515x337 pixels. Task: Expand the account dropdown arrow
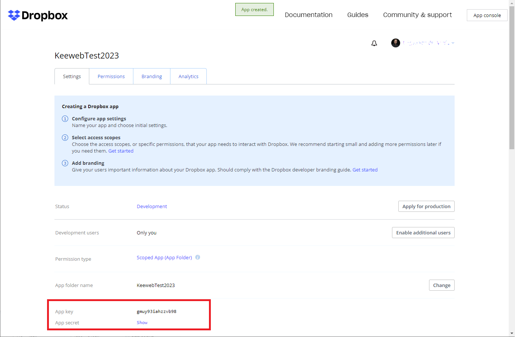point(453,43)
